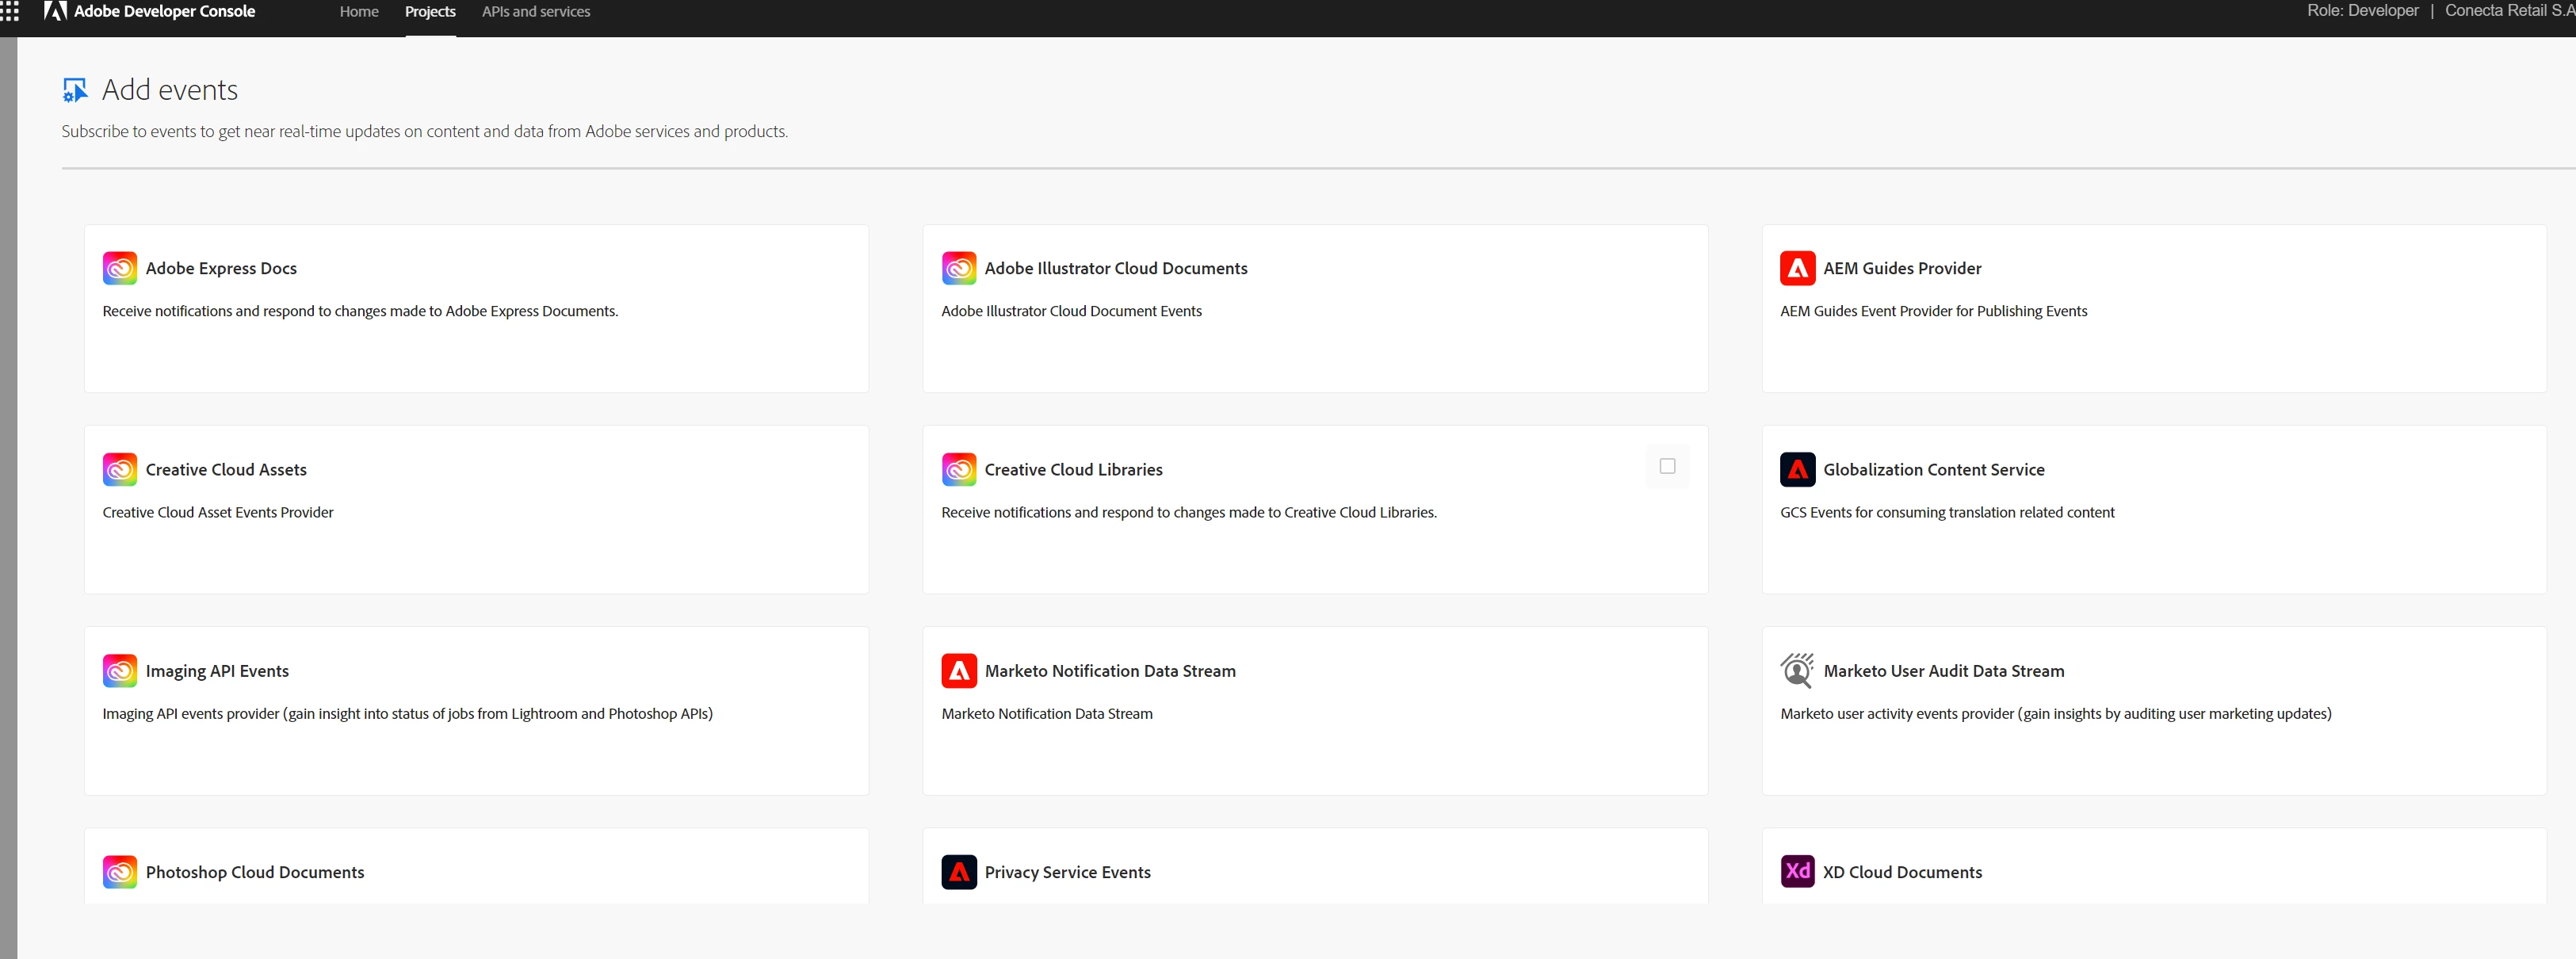2576x959 pixels.
Task: Open the app switcher grid icon
Action: click(10, 11)
